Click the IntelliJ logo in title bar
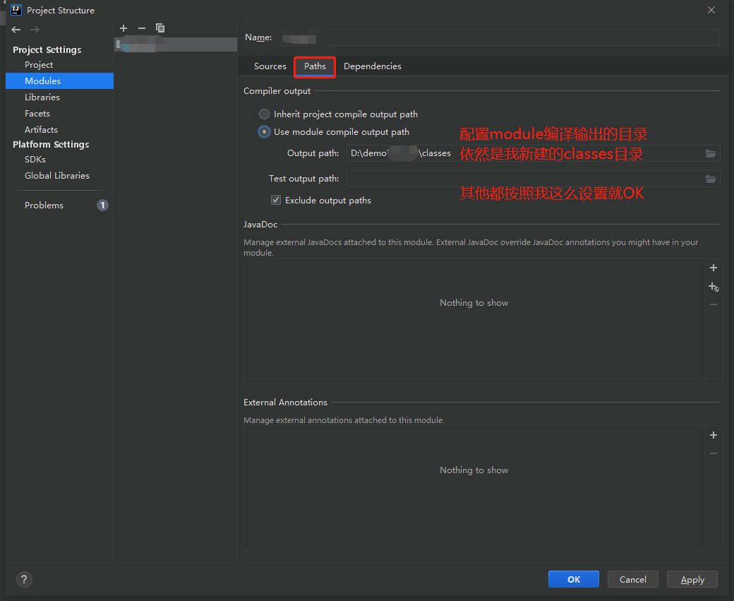734x601 pixels. pos(16,10)
